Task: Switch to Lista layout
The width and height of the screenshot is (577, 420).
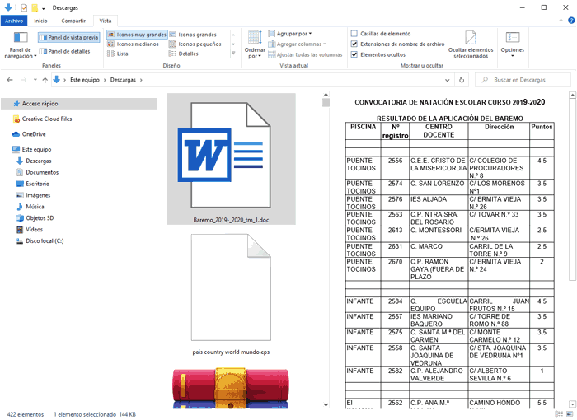Action: tap(118, 54)
